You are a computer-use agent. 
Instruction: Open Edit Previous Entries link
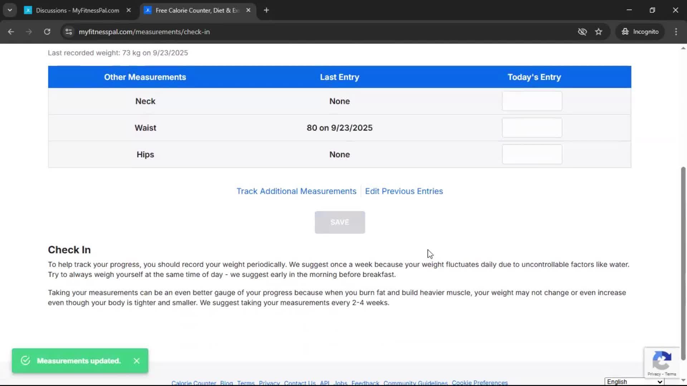tap(404, 191)
